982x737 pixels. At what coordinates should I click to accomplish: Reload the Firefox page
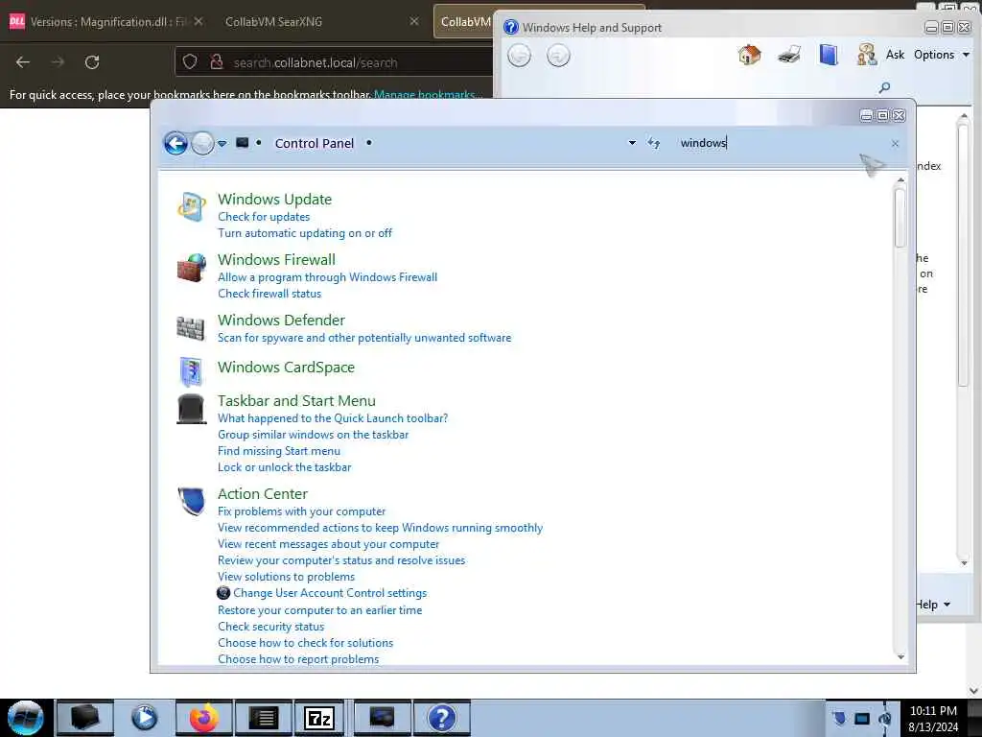92,62
